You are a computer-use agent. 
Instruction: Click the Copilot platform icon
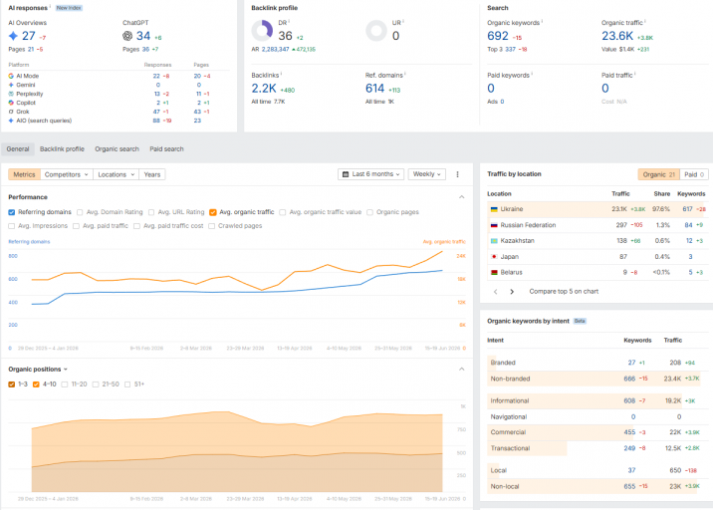point(11,103)
